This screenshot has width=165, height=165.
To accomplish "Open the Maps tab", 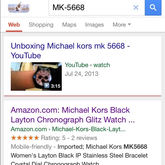I will click(x=69, y=25).
